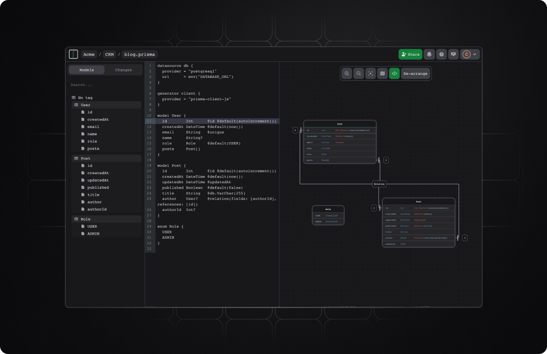The image size is (547, 354).
Task: Click the 'datasource db {' code line
Action: click(x=175, y=66)
